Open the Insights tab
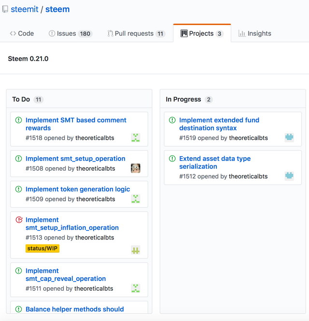 (255, 34)
